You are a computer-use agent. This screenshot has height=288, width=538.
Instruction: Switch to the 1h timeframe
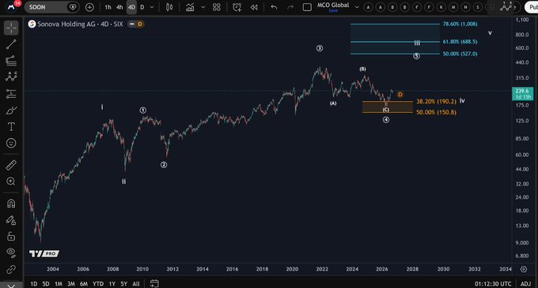108,7
